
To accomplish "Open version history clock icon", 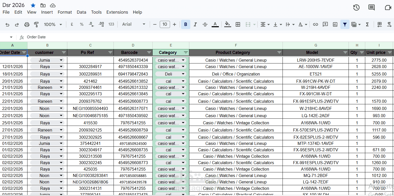I will point(356,8).
